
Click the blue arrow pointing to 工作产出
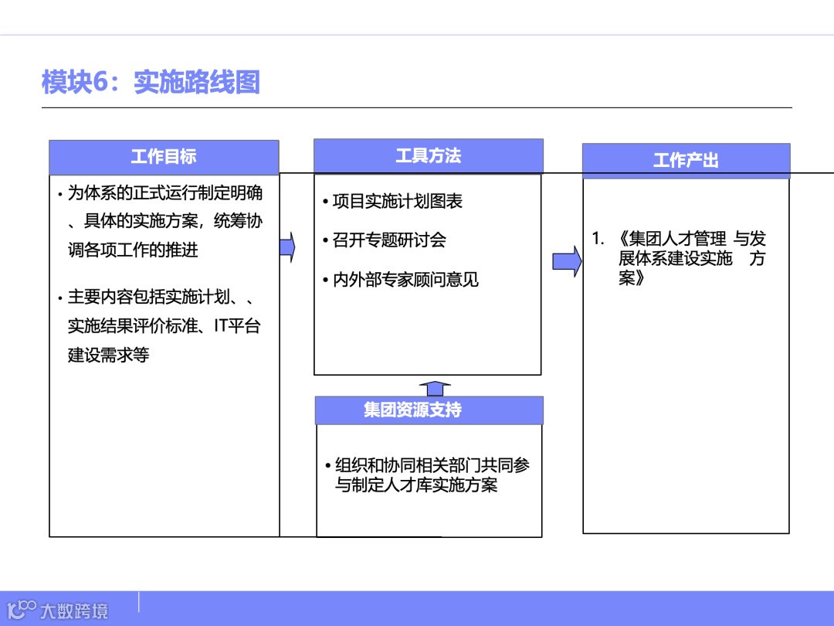[x=567, y=261]
